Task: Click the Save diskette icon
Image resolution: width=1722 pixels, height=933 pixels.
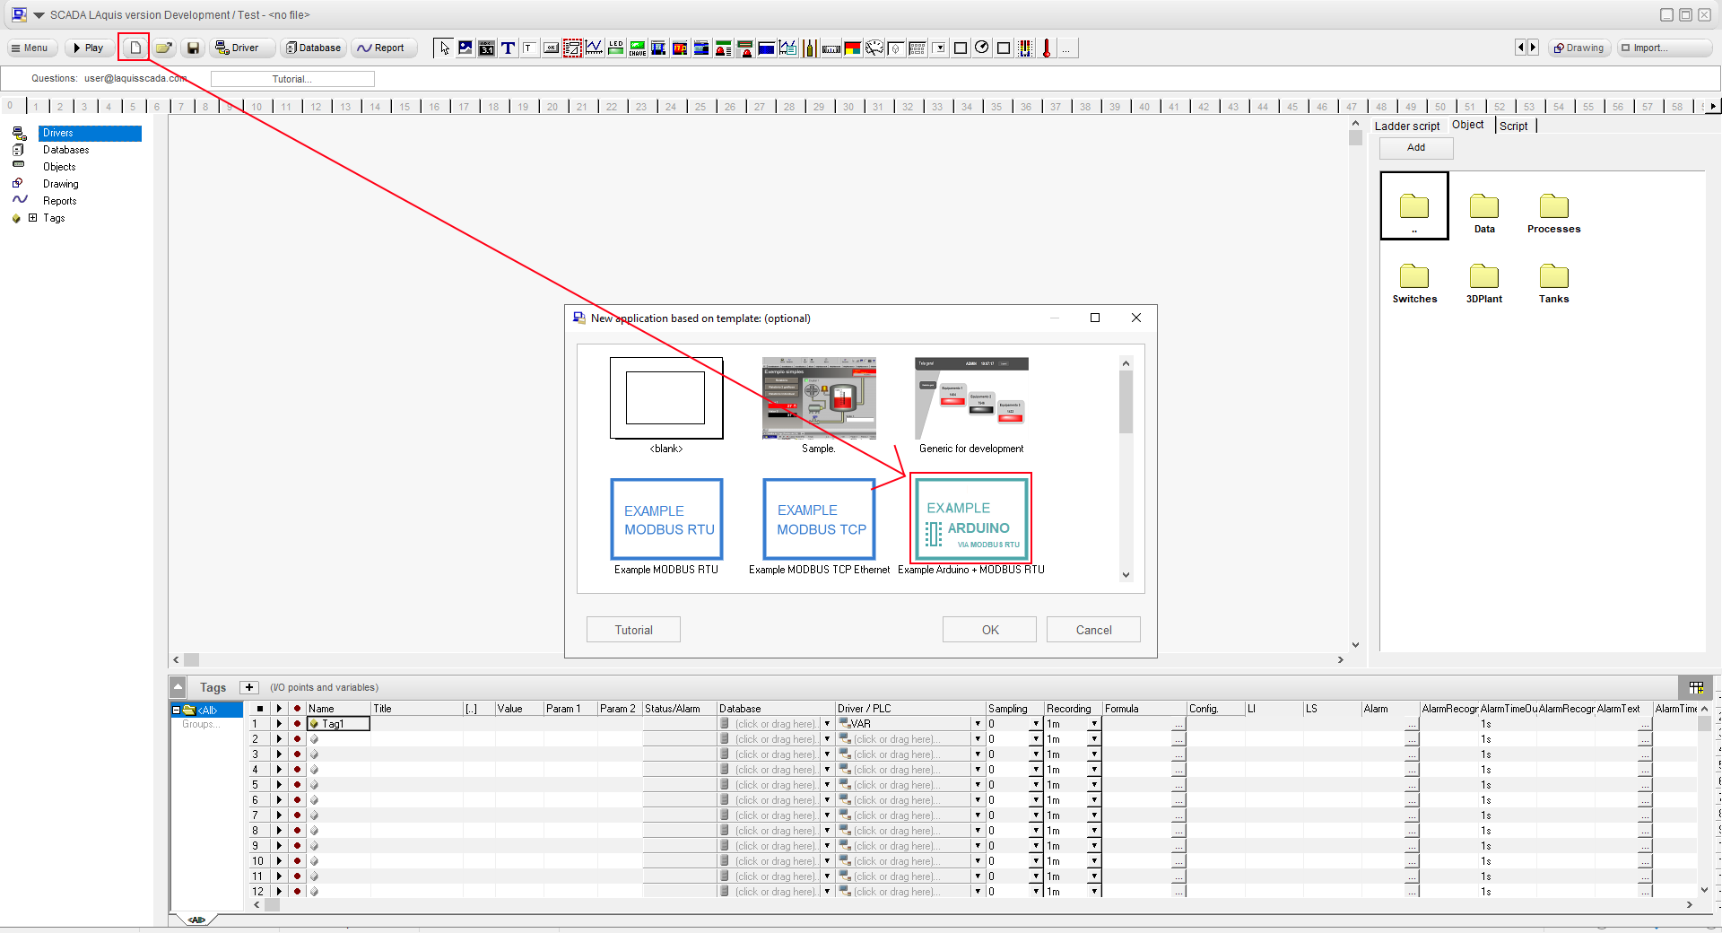Action: (193, 48)
